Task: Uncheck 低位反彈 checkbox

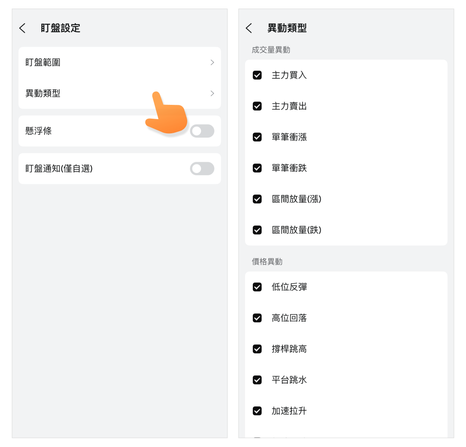Action: coord(257,287)
